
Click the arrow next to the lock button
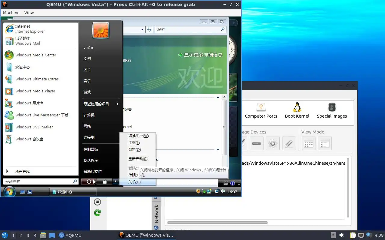(x=116, y=181)
